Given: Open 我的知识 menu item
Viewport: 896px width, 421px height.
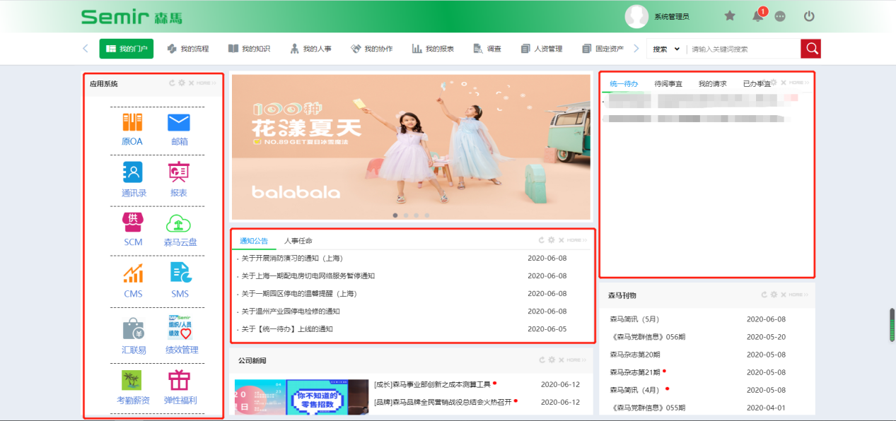Looking at the screenshot, I should 249,49.
